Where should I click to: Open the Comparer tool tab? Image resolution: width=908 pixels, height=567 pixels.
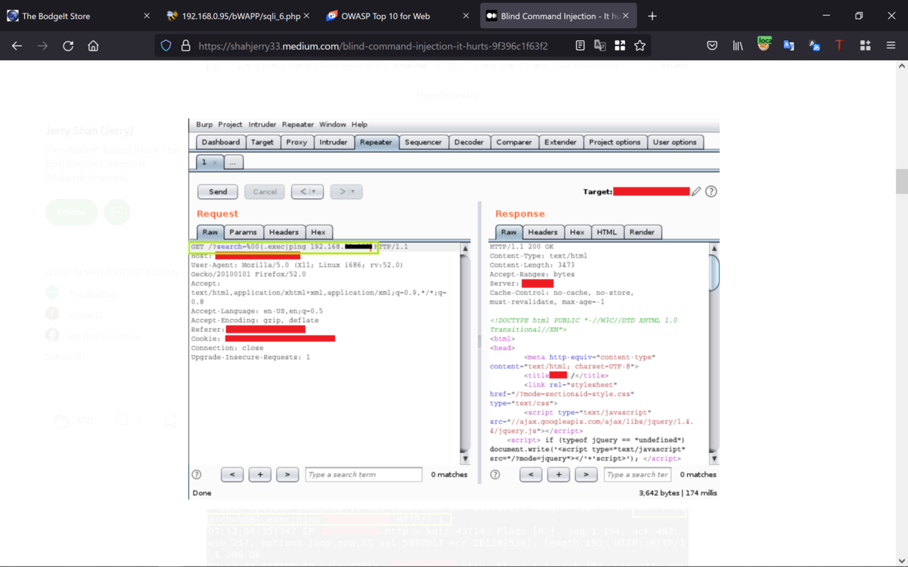click(514, 142)
